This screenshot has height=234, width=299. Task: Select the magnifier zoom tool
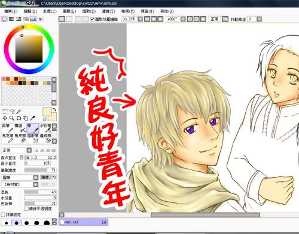pyautogui.click(x=12, y=118)
